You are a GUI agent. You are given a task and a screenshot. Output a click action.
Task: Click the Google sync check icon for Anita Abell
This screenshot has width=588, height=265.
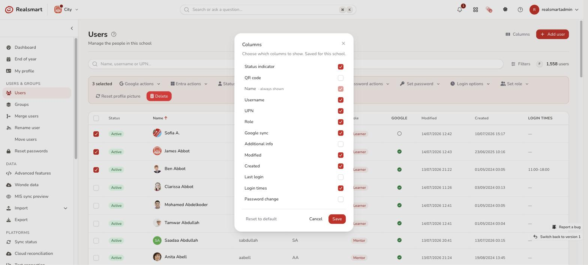pos(399,257)
